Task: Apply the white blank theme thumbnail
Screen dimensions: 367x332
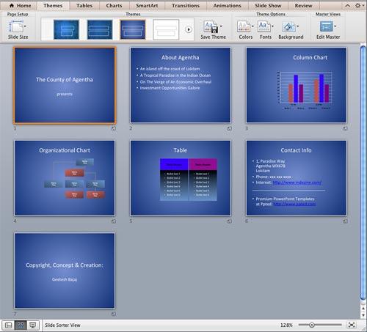Action: click(x=166, y=30)
